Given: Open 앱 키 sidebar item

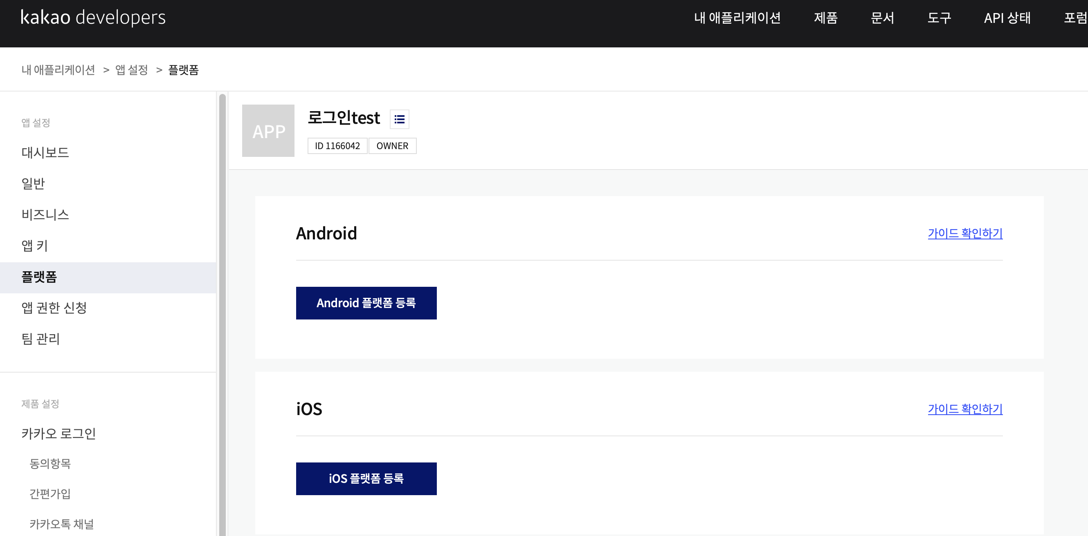Looking at the screenshot, I should 35,246.
